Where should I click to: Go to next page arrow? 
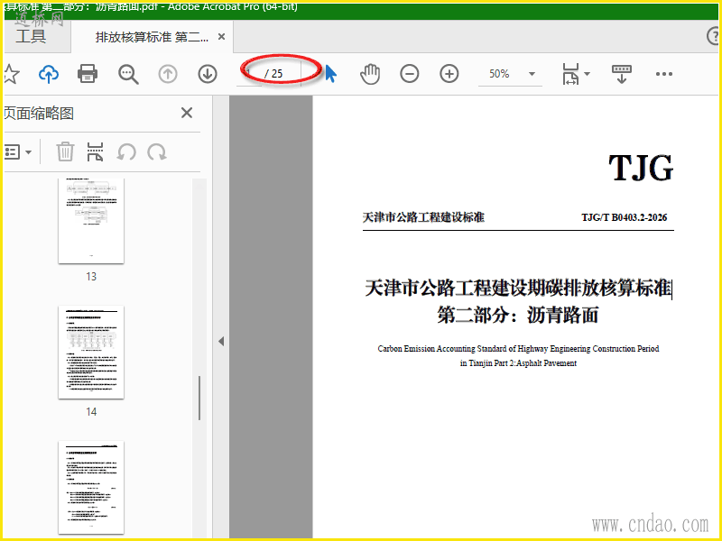(x=208, y=74)
